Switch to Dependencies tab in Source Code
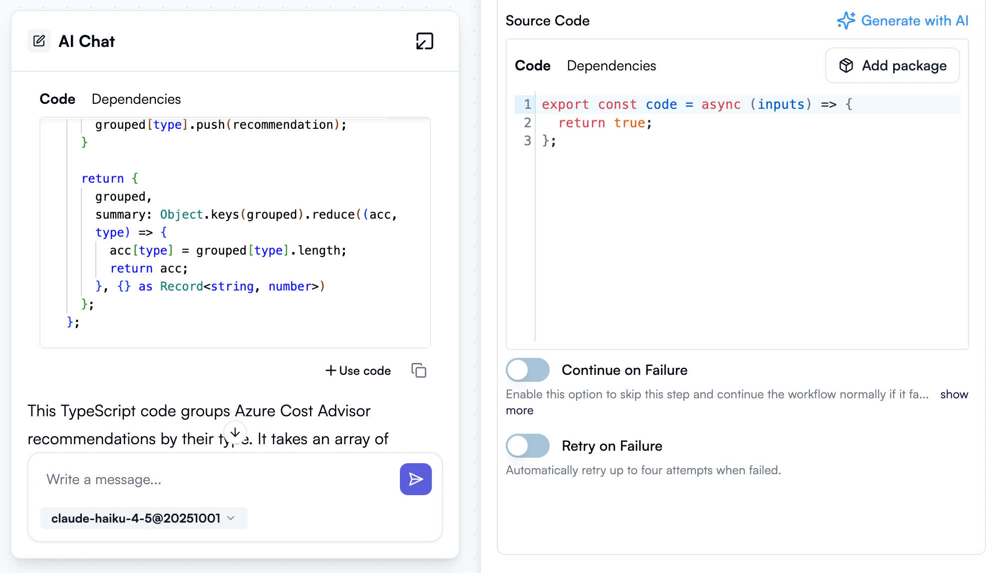The width and height of the screenshot is (986, 573). tap(611, 65)
